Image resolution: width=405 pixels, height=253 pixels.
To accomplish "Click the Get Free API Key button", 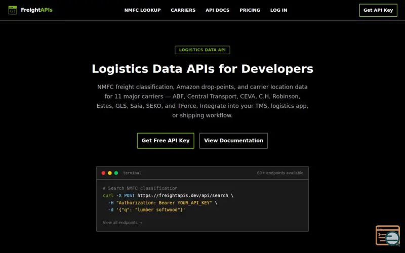I will 166,141.
